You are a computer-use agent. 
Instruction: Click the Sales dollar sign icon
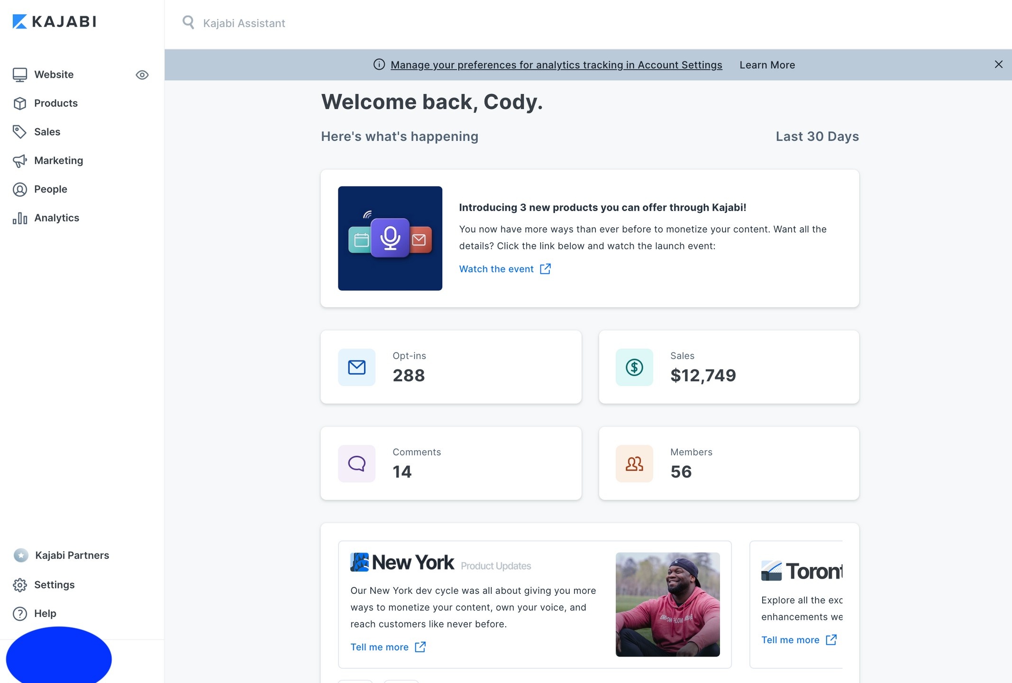634,367
